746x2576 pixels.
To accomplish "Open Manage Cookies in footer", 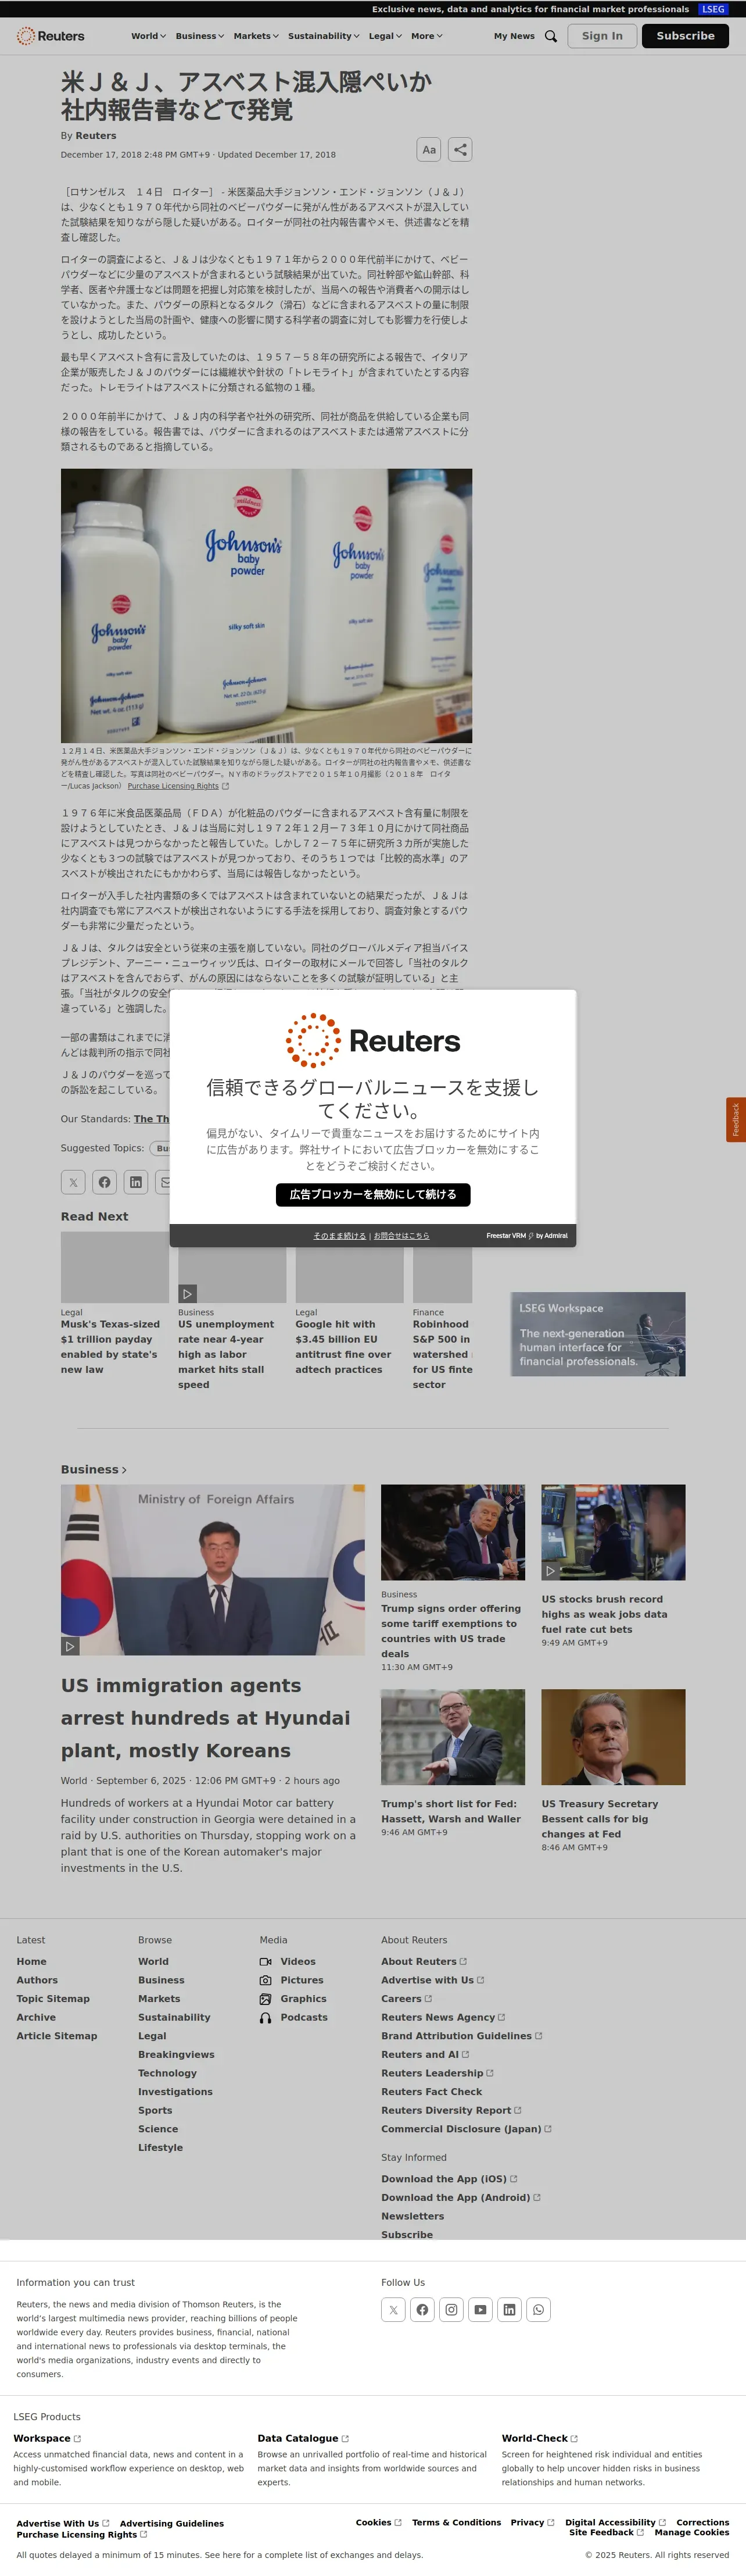I will tap(692, 2533).
